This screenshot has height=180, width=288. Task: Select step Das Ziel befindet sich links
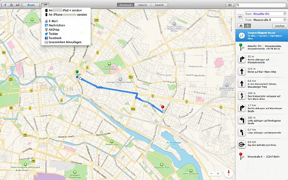(262, 144)
